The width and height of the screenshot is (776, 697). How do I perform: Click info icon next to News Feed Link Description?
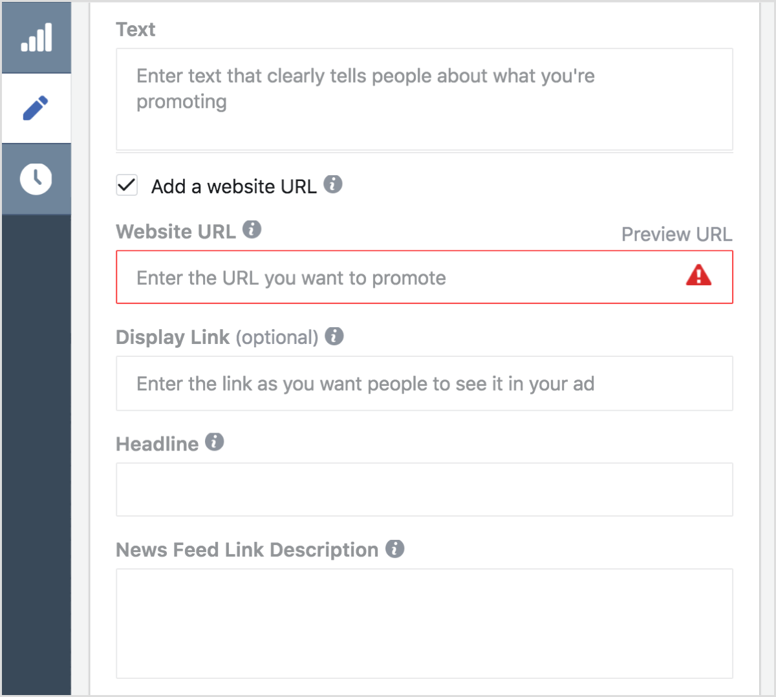point(395,549)
